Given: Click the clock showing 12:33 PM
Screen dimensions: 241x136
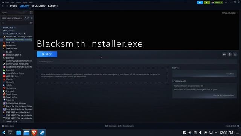Looking at the screenshot, I should [226, 133].
